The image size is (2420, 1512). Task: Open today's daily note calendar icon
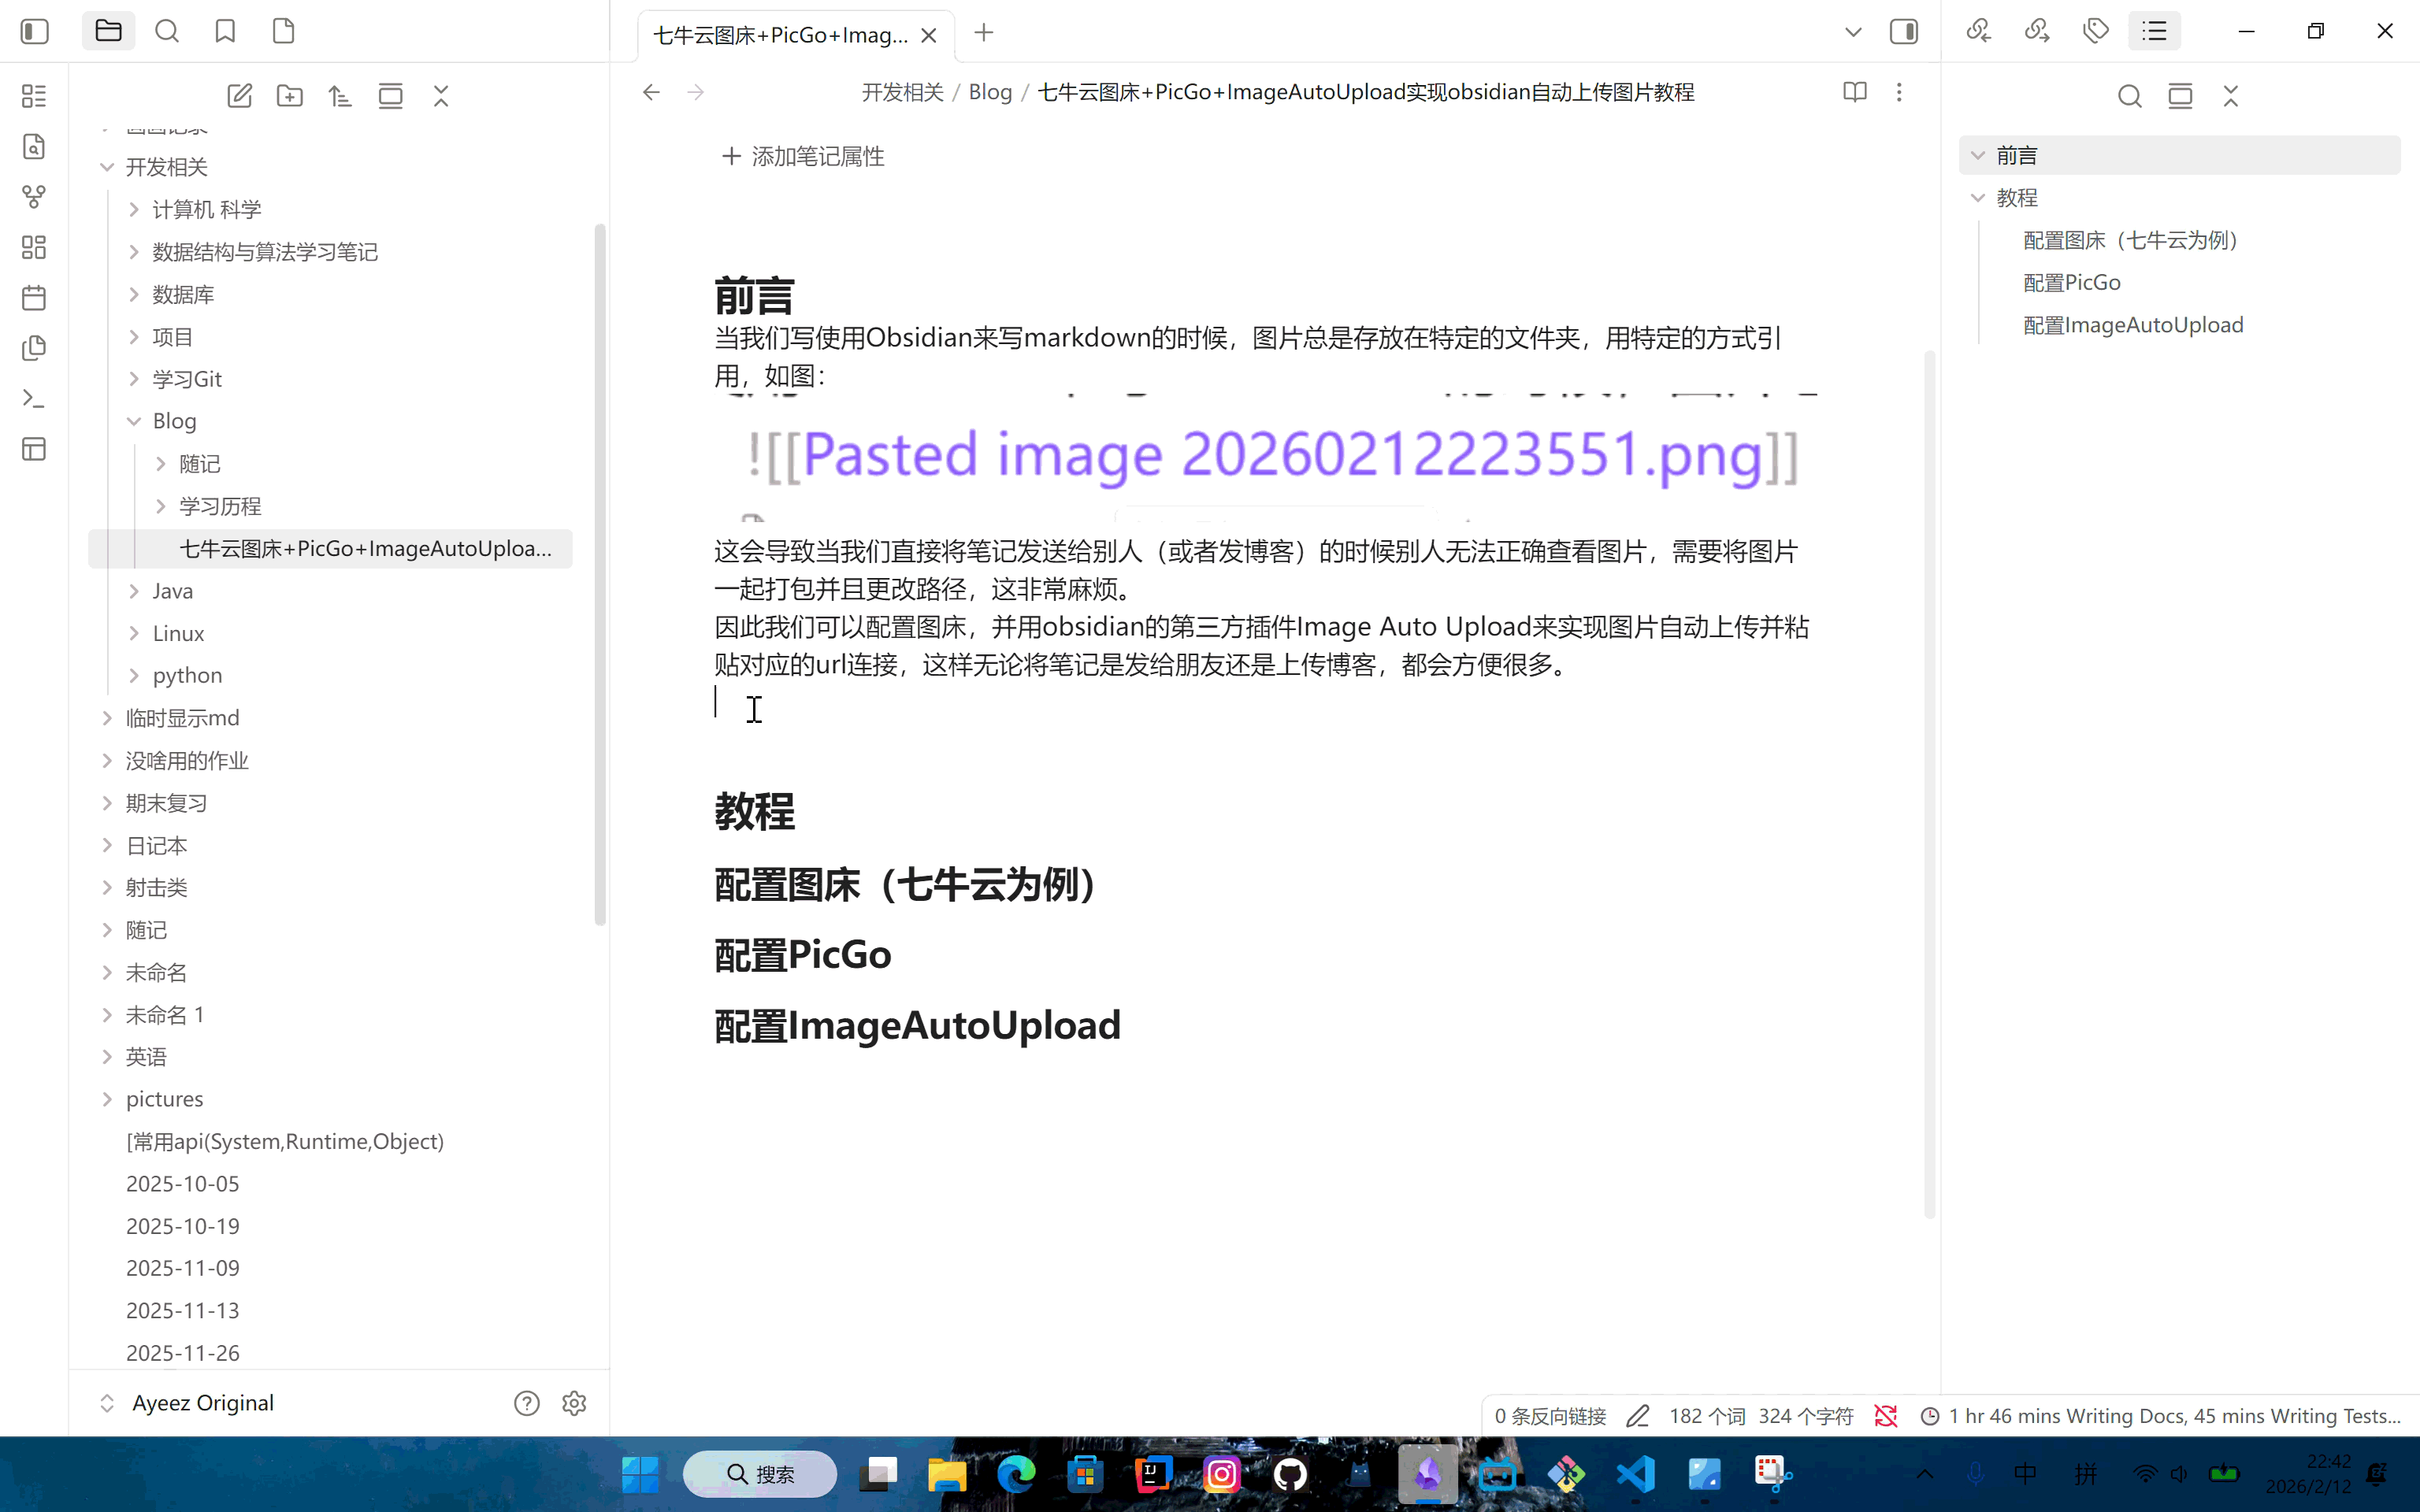coord(34,298)
